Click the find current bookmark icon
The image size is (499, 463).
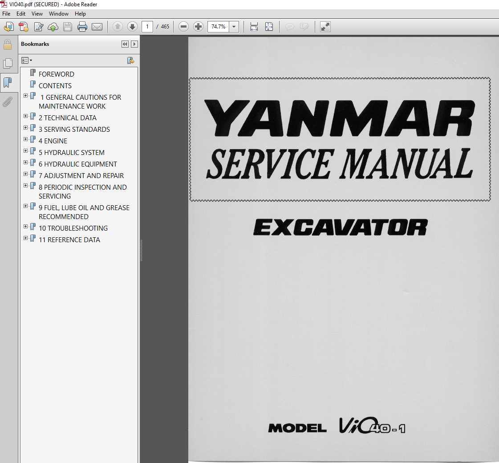point(130,61)
